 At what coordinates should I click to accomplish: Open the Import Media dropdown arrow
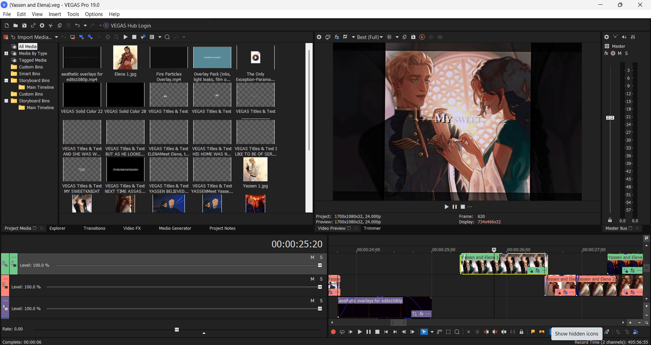tap(56, 37)
